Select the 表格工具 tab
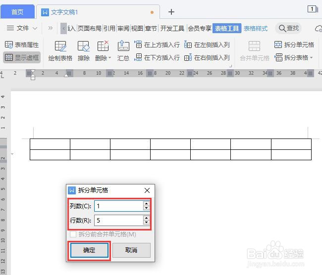322x275 pixels. (x=227, y=28)
